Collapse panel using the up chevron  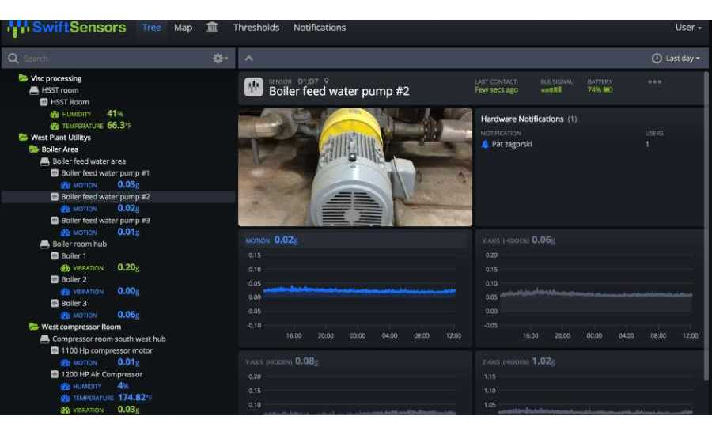coord(249,59)
